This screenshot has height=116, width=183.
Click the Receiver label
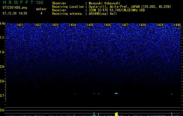pos(59,10)
